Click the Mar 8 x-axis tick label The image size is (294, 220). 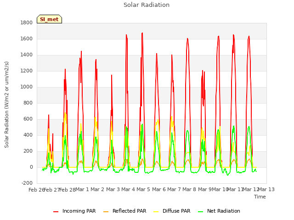click(x=189, y=189)
